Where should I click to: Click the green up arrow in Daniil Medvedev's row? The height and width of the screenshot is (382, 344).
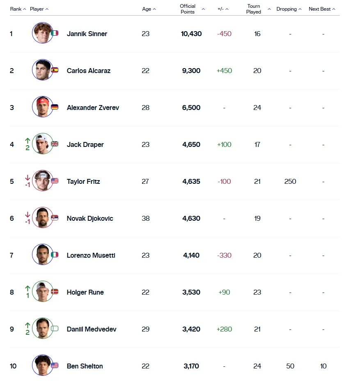tap(28, 325)
